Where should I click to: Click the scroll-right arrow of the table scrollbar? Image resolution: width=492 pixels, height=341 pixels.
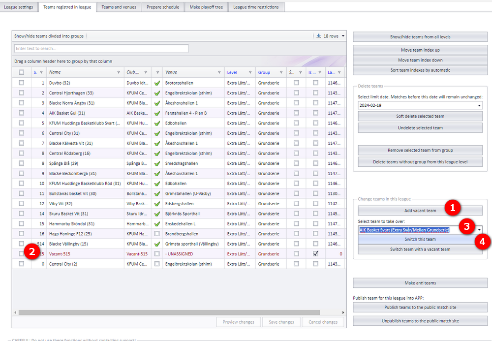point(343,312)
